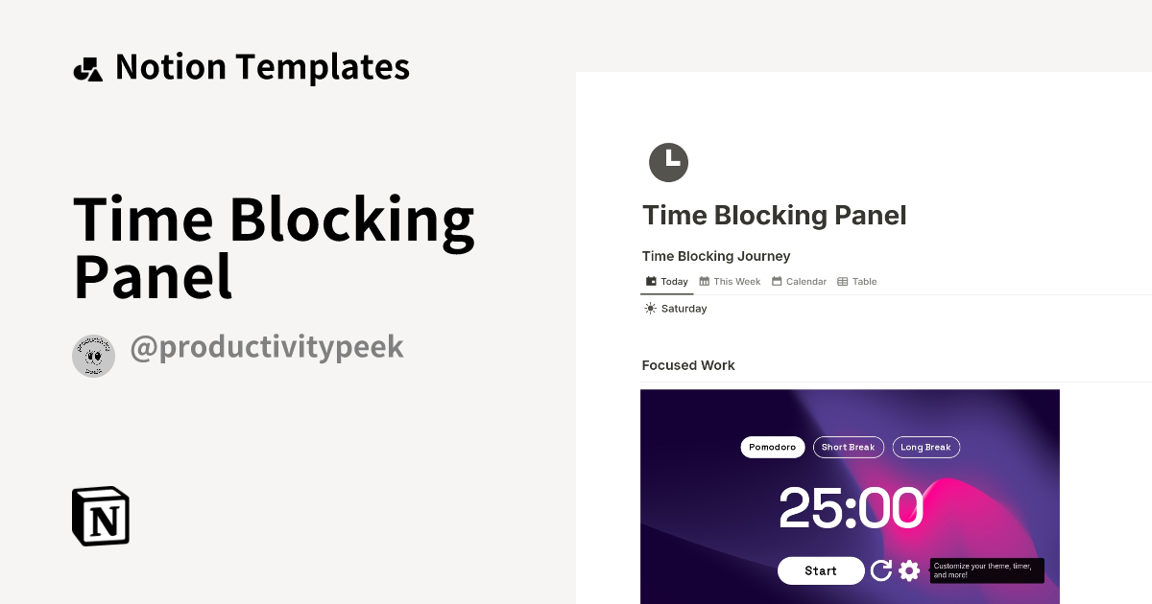
Task: Click the calendar icon on the Calendar tab
Action: coord(777,281)
